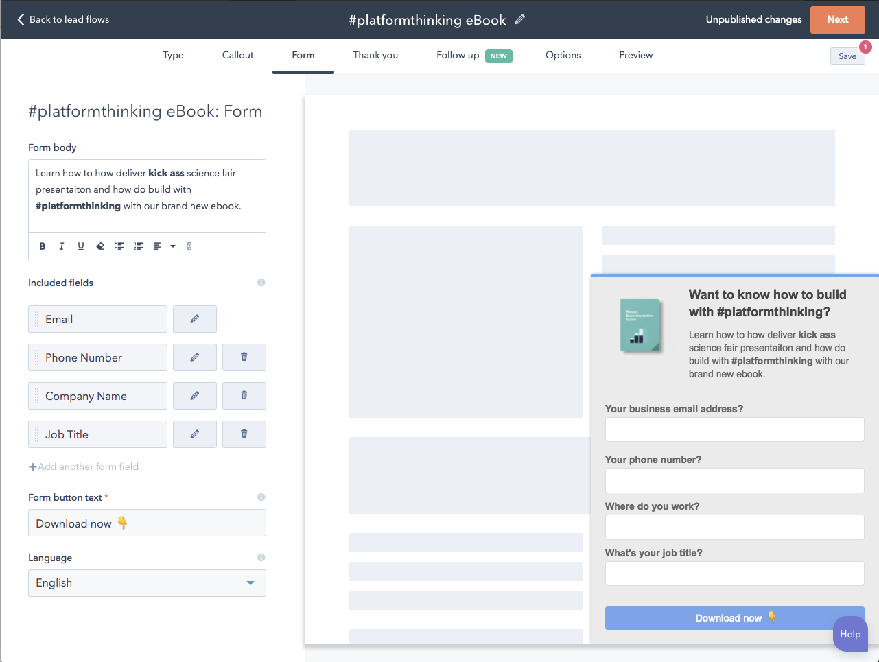Switch to the Callout tab
879x662 pixels.
(x=237, y=55)
